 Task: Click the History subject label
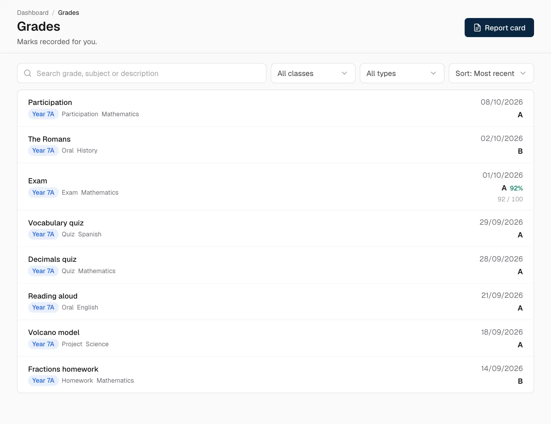coord(87,151)
